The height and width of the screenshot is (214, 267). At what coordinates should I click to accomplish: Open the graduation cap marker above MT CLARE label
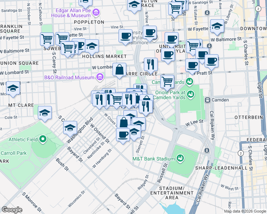click(13, 89)
